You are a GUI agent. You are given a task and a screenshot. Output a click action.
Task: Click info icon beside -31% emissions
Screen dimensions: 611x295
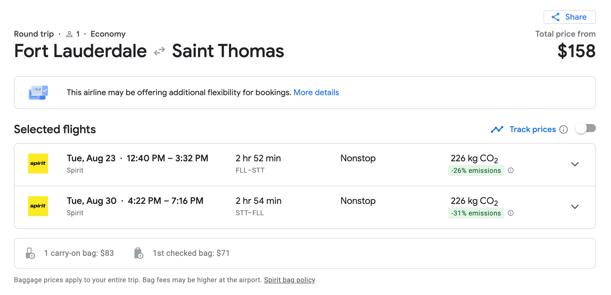tap(511, 213)
